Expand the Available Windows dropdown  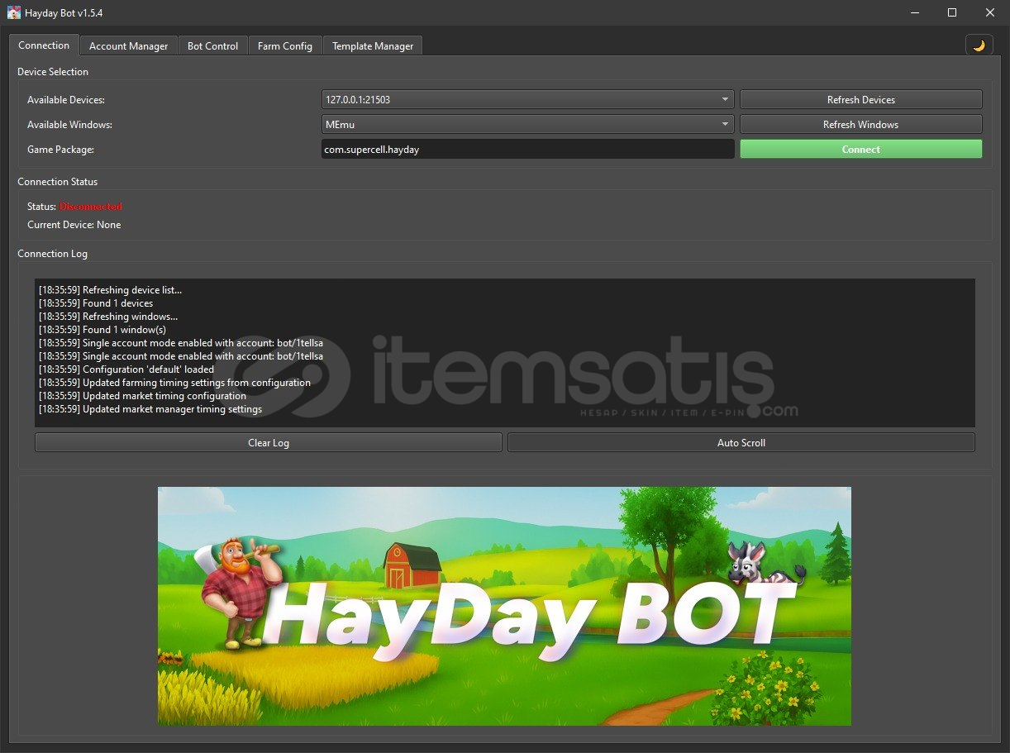(527, 125)
